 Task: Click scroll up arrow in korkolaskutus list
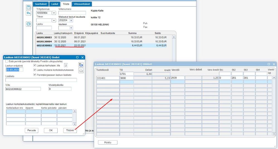tap(75, 111)
